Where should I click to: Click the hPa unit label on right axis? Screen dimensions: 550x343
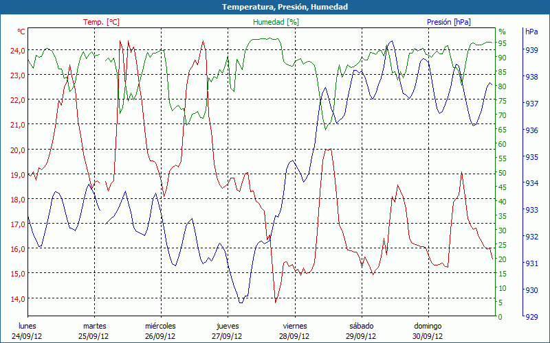tap(531, 32)
